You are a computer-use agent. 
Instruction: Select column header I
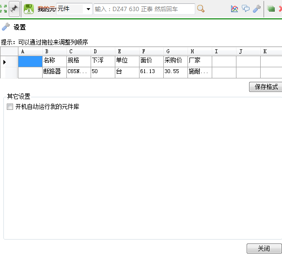[x=224, y=51]
